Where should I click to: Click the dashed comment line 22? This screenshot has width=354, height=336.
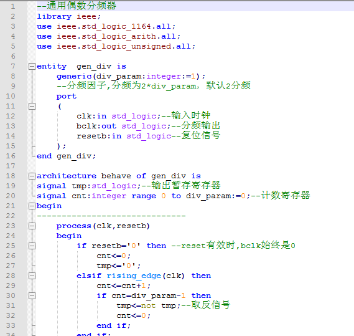pyautogui.click(x=111, y=216)
